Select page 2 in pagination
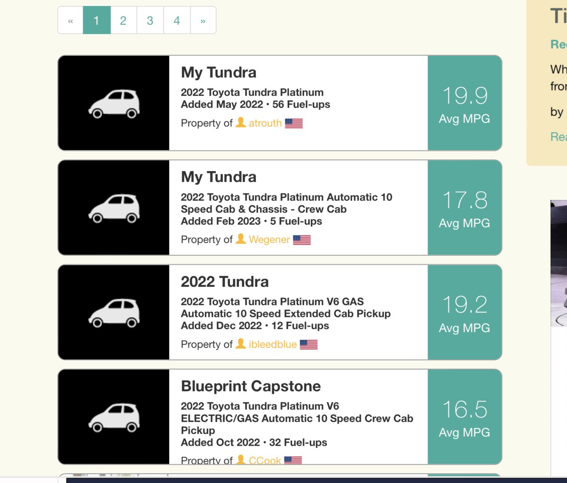Image resolution: width=567 pixels, height=483 pixels. (123, 20)
